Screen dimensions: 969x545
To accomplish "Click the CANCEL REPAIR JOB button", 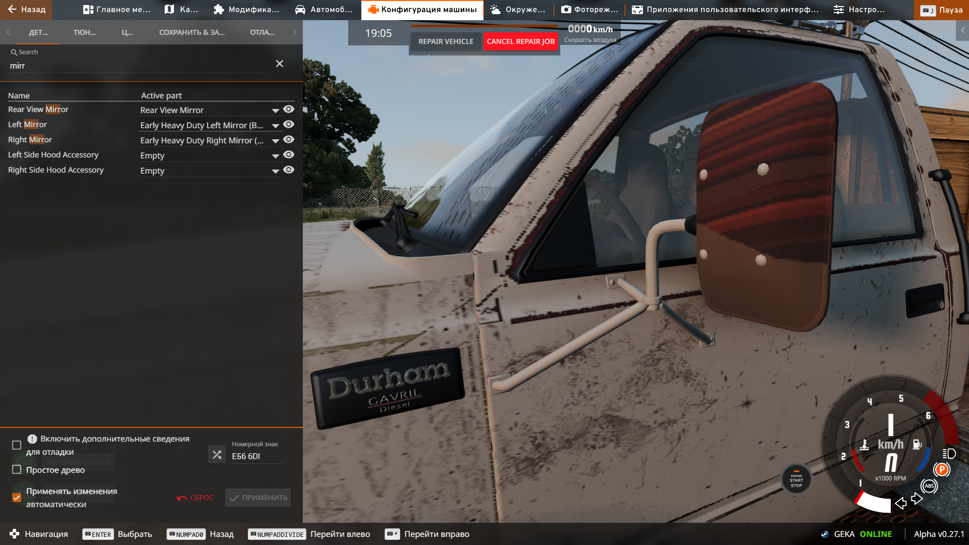I will [x=520, y=41].
